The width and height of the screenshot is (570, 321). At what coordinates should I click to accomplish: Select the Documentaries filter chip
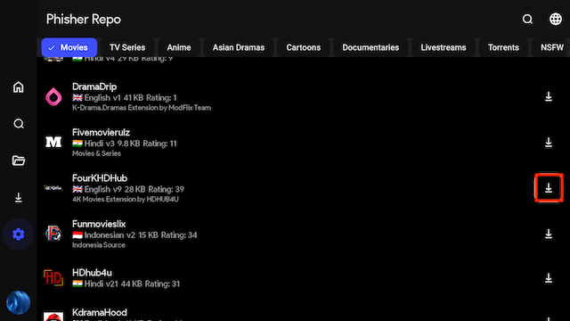370,47
